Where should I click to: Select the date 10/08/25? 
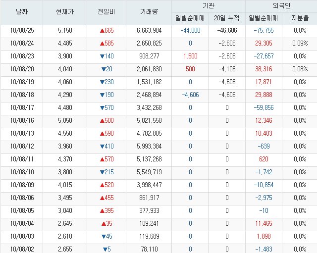pos(22,31)
